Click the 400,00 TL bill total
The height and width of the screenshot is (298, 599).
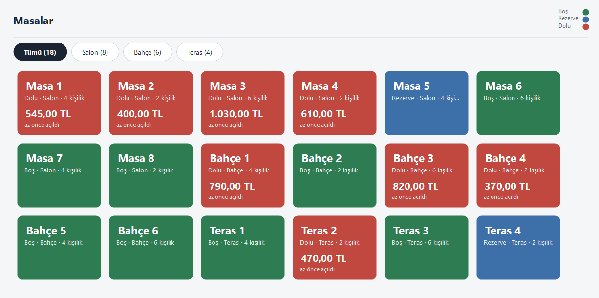click(x=140, y=114)
